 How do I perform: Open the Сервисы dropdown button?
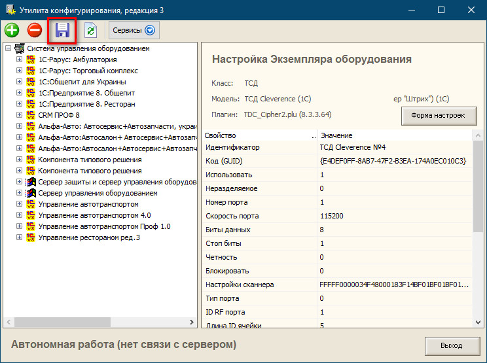[x=134, y=30]
